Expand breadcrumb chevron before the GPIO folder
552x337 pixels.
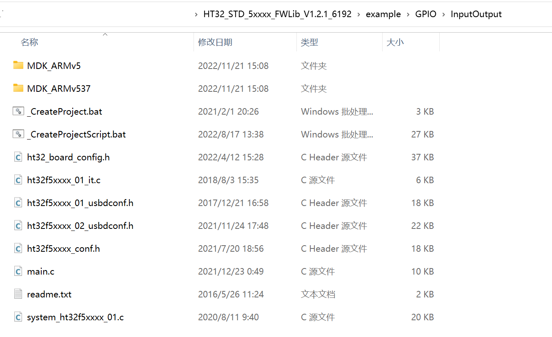(408, 14)
